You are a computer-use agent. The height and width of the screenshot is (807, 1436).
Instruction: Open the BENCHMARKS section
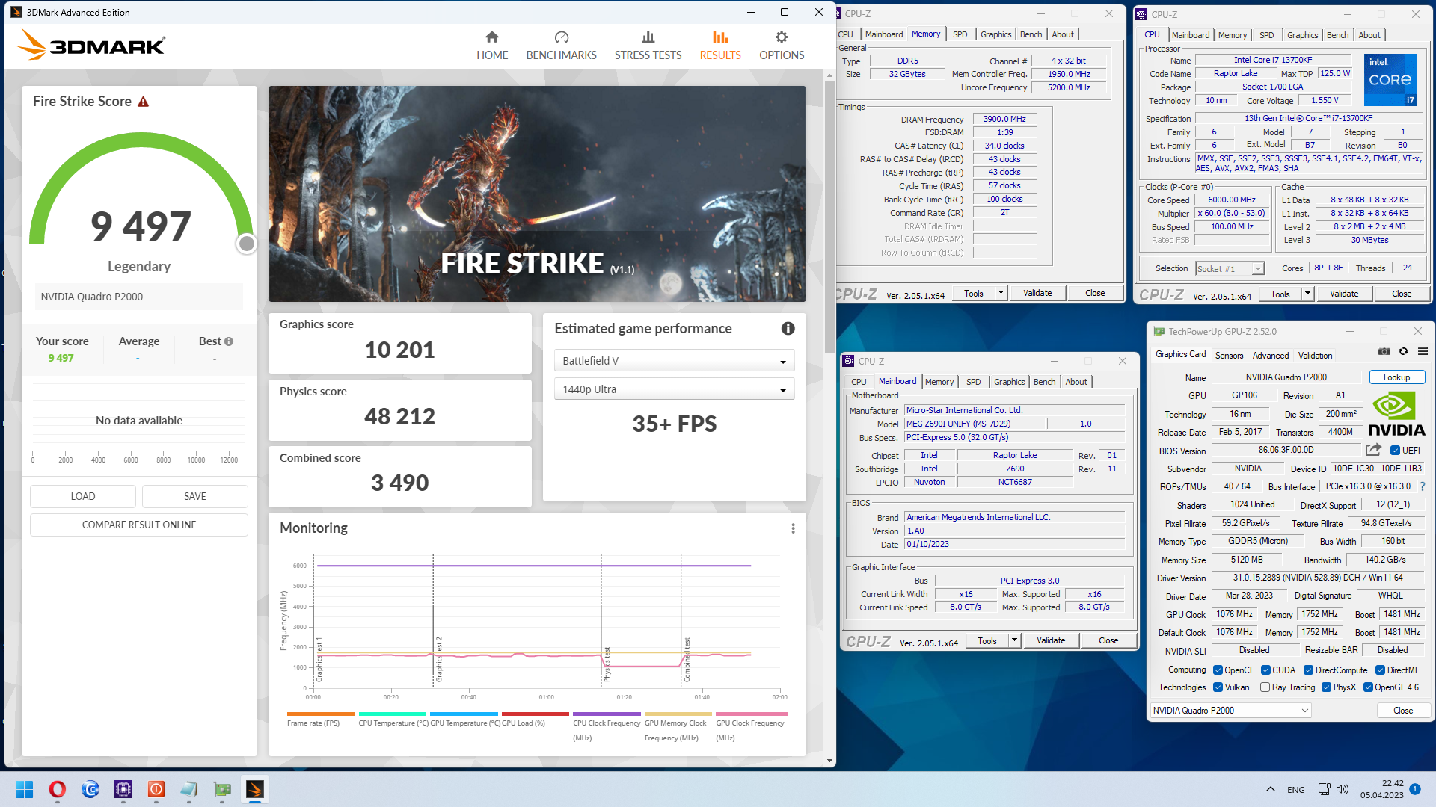tap(561, 46)
